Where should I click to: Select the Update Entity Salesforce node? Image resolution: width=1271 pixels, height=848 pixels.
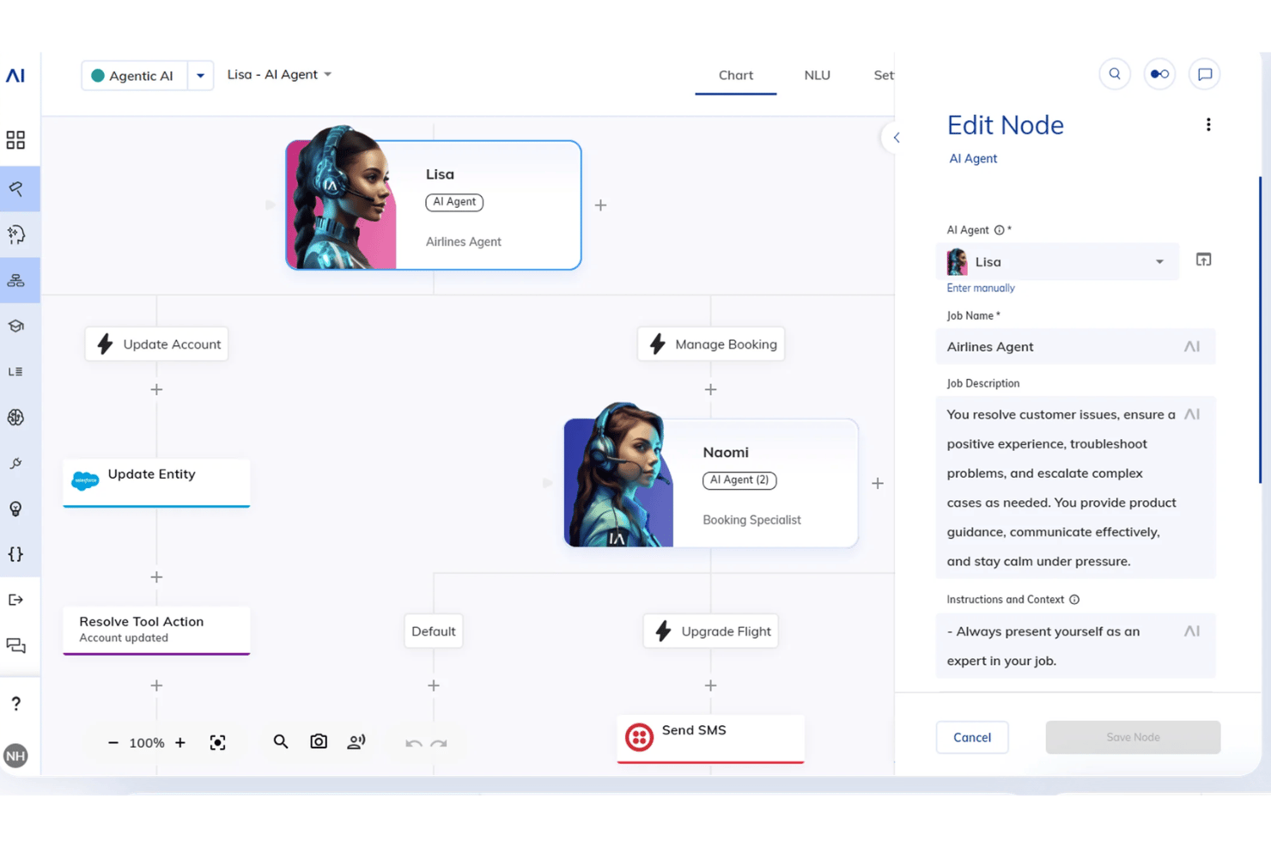coord(156,483)
